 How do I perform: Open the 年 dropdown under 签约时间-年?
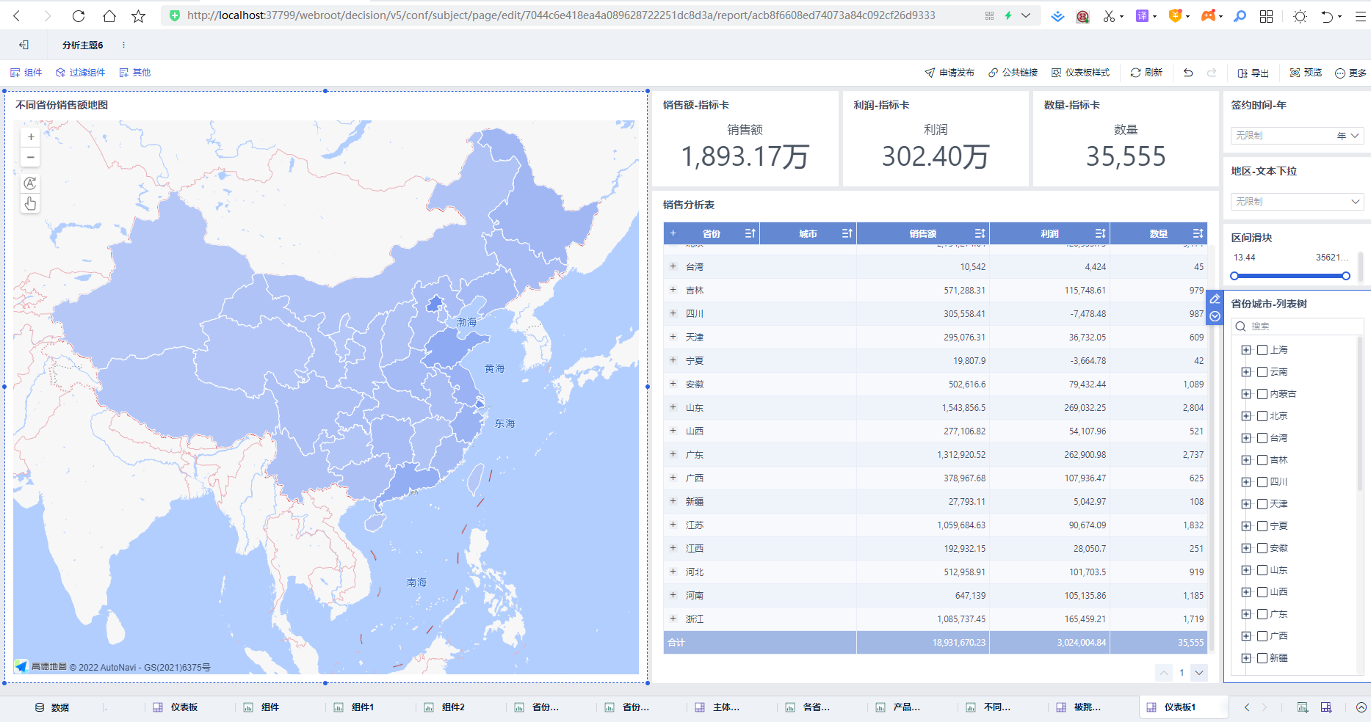coord(1297,136)
